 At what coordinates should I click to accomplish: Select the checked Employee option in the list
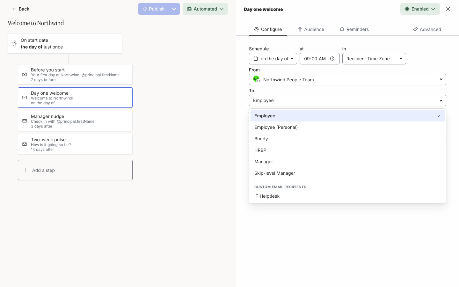click(x=347, y=116)
